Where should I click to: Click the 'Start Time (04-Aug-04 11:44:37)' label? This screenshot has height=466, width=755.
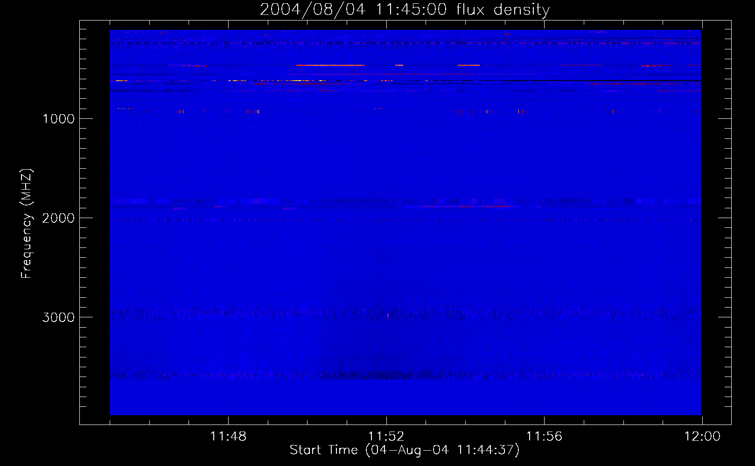[x=405, y=450]
